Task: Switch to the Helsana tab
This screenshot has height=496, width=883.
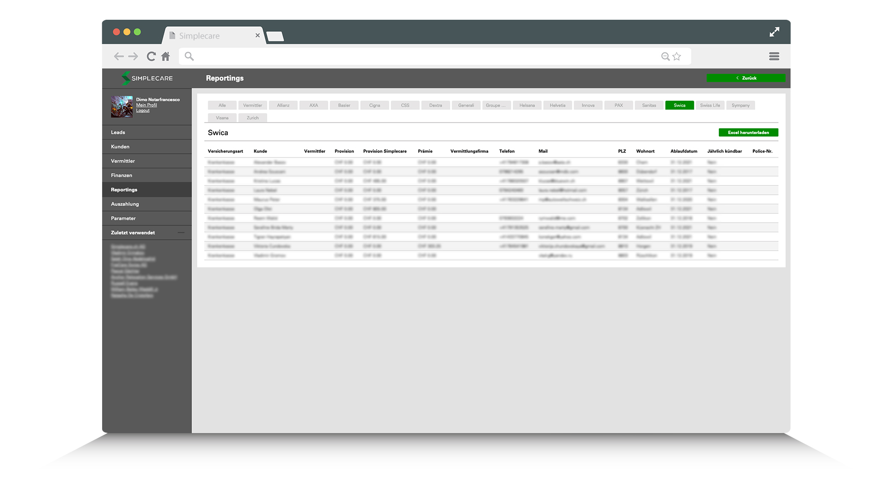Action: click(x=527, y=105)
